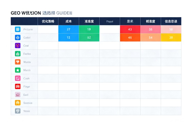Select the 准准度 column header

click(x=89, y=21)
